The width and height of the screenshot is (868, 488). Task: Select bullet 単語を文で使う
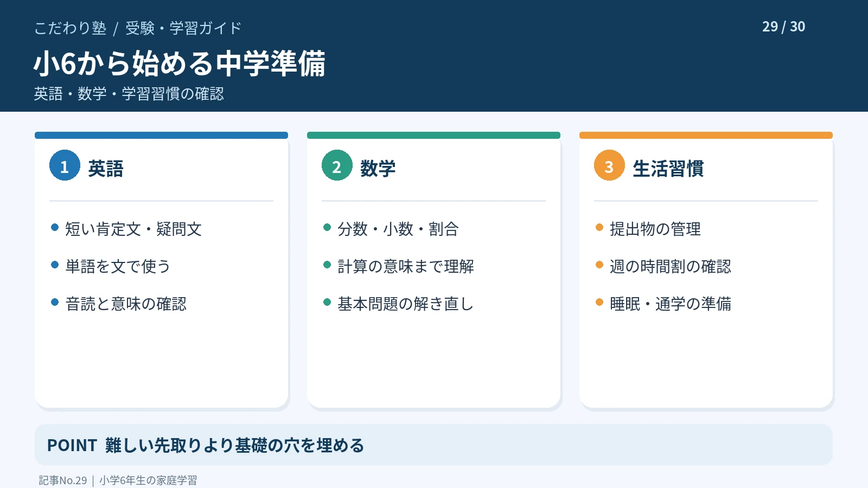coord(118,267)
